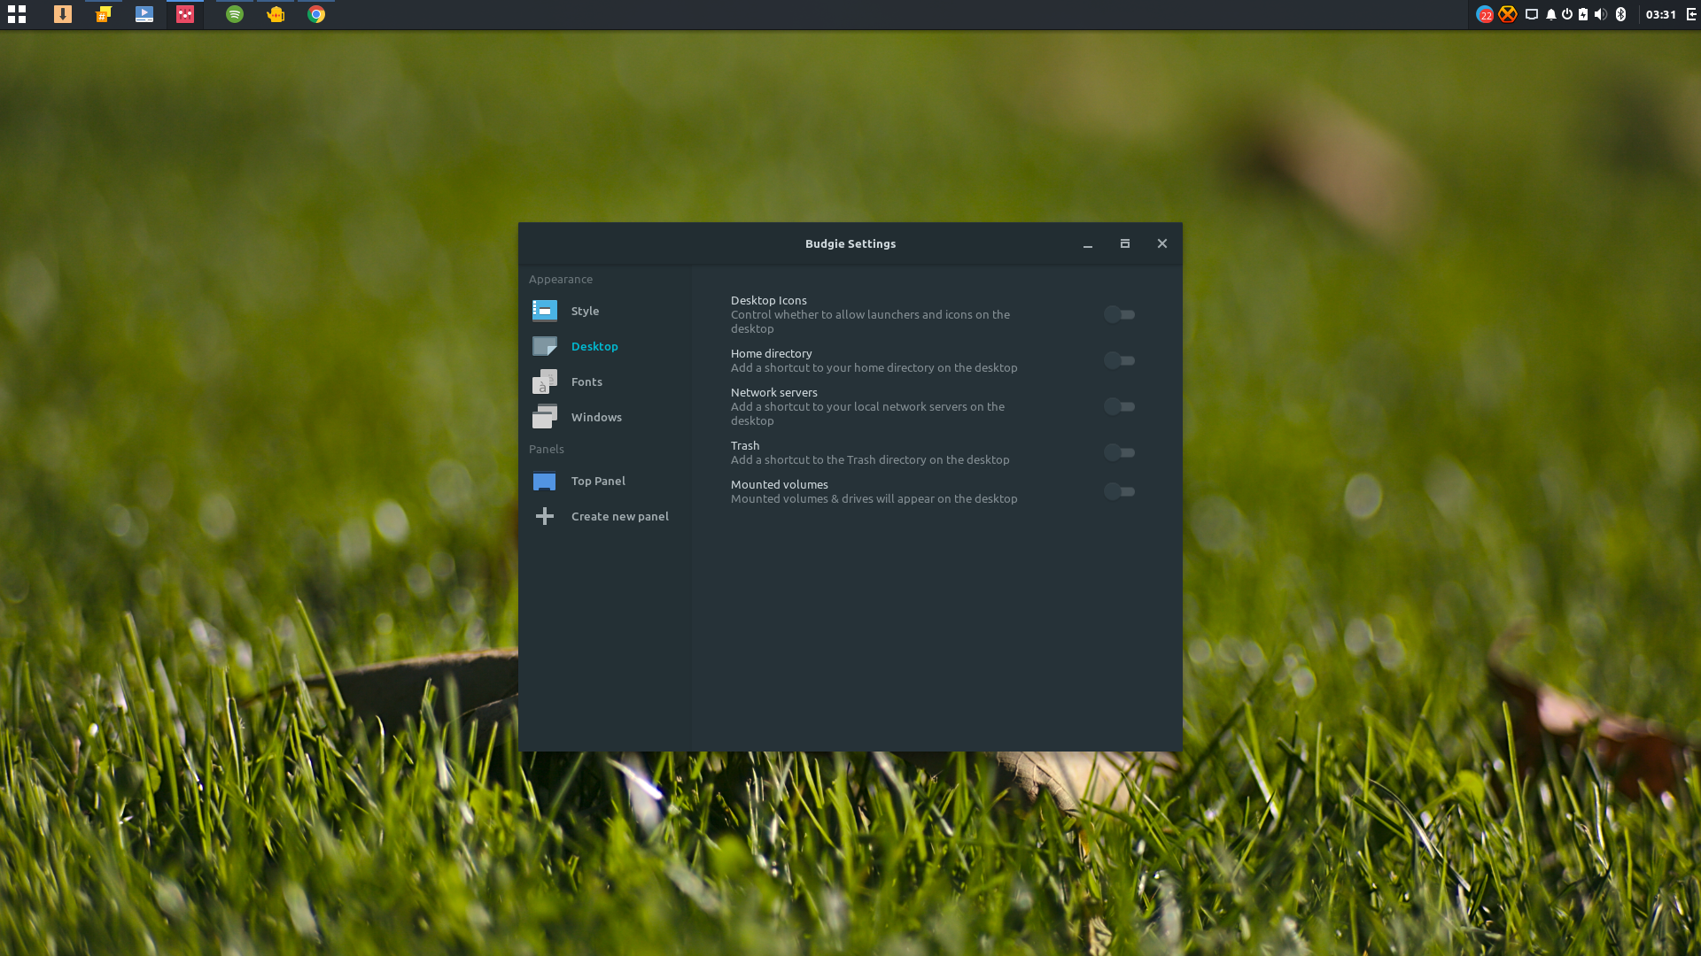Click the Bluetooth tray icon
The height and width of the screenshot is (956, 1701).
[1621, 14]
